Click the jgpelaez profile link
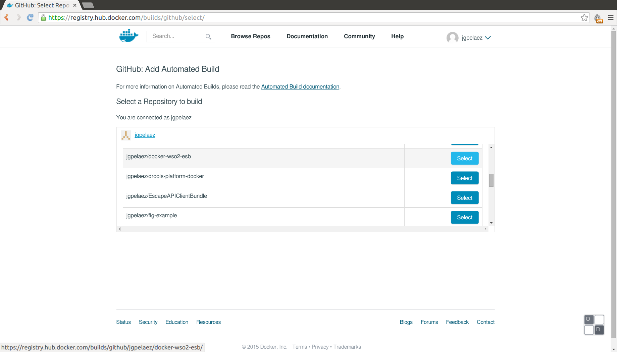This screenshot has width=617, height=352. click(145, 135)
